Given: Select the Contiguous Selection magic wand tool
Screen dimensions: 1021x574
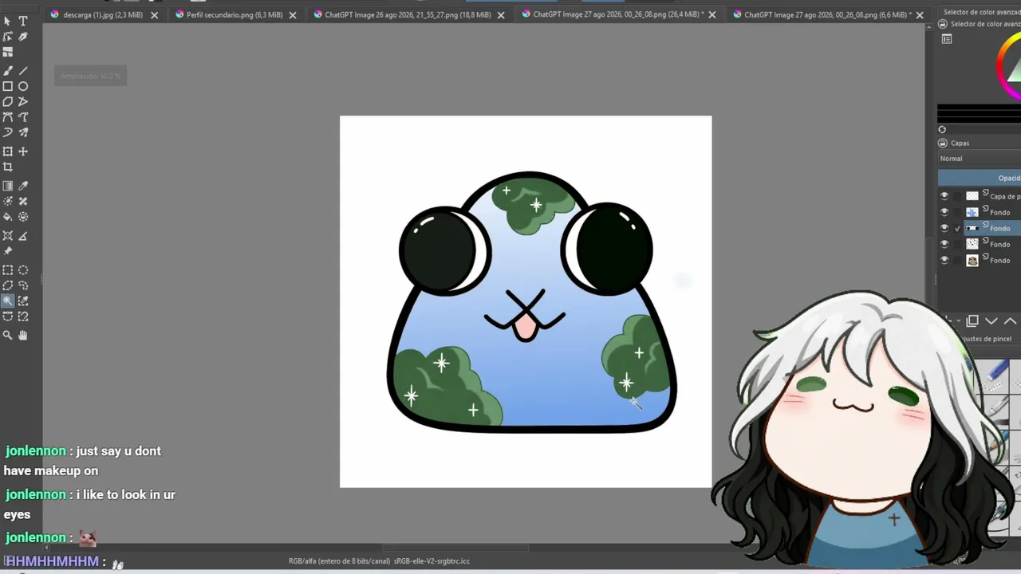Looking at the screenshot, I should [8, 301].
